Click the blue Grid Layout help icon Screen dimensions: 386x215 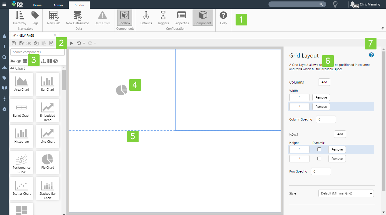pos(371,55)
